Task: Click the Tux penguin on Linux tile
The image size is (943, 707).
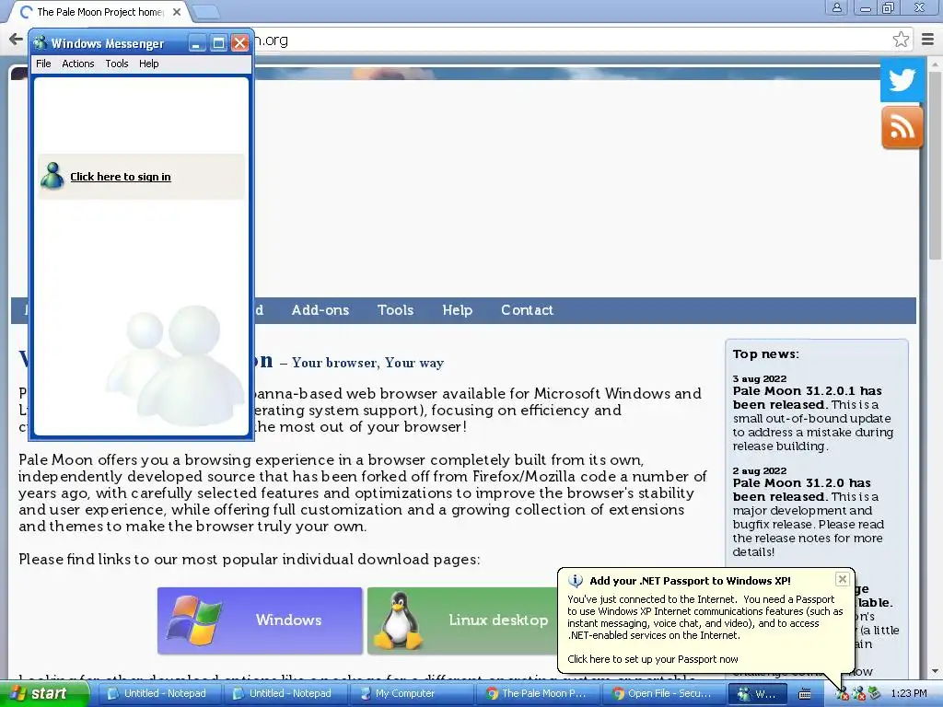Action: 398,620
